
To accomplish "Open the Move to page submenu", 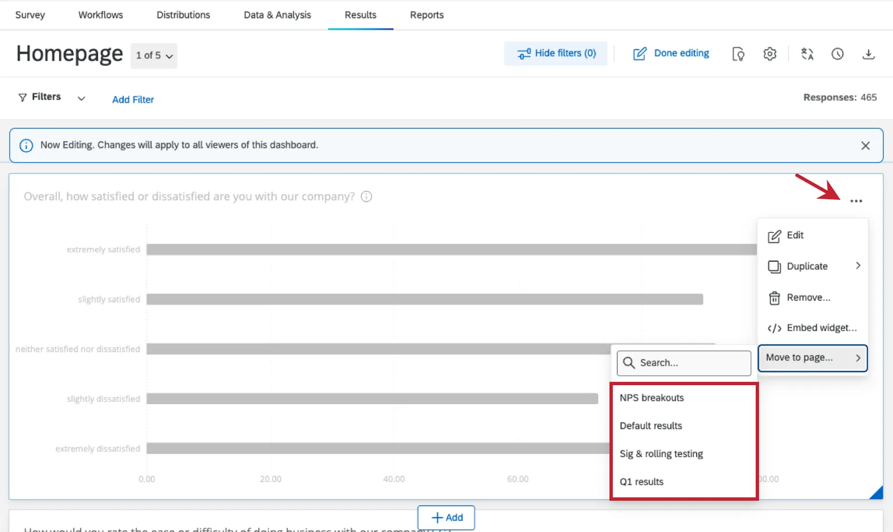I will pyautogui.click(x=813, y=358).
